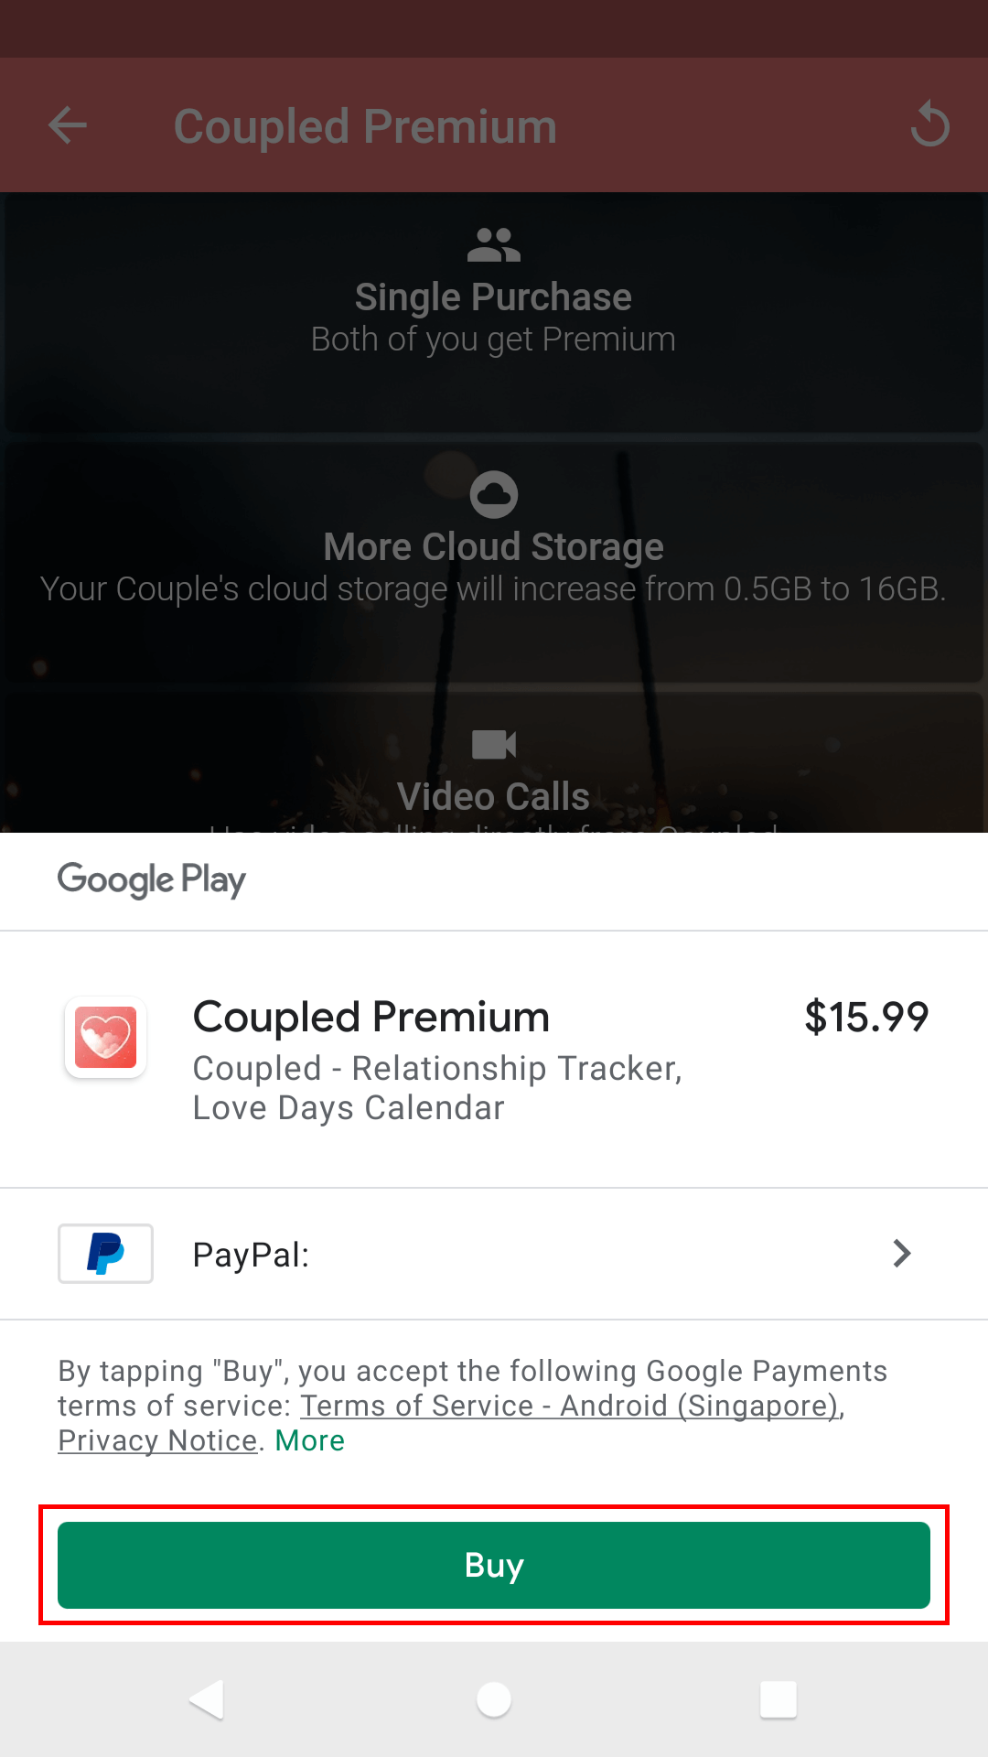This screenshot has height=1757, width=988.
Task: Tap the Video Calls camera icon
Action: point(494,744)
